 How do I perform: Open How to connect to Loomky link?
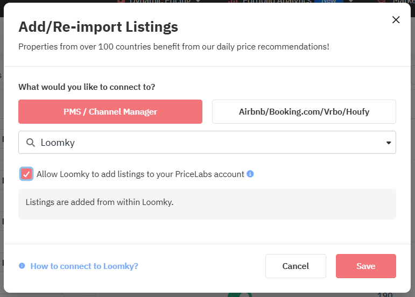tap(84, 266)
